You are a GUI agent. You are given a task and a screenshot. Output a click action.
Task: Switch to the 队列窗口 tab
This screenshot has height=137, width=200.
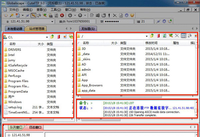[x=16, y=127]
